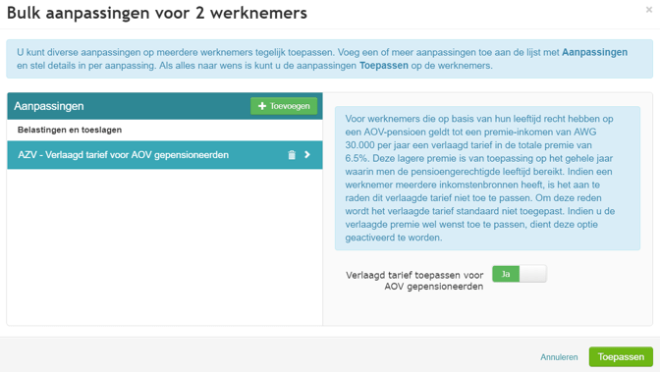
Task: Switch off the Verlaagd tarief Ja toggle
Action: click(519, 274)
